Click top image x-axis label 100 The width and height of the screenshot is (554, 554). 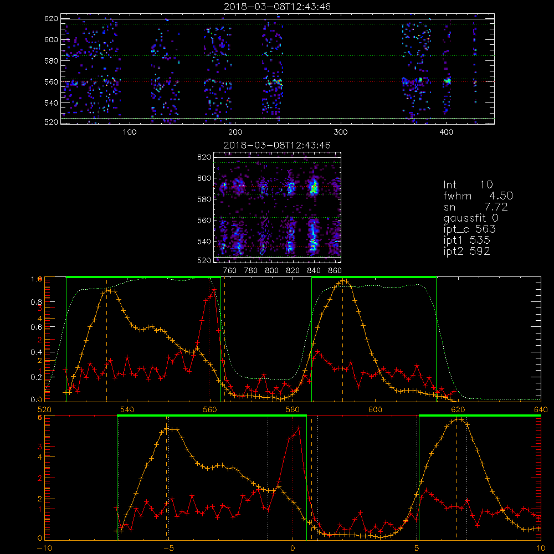[x=130, y=132]
